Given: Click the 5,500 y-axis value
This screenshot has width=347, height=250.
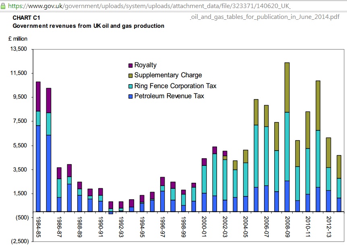Looking at the screenshot, I should pos(20,145).
